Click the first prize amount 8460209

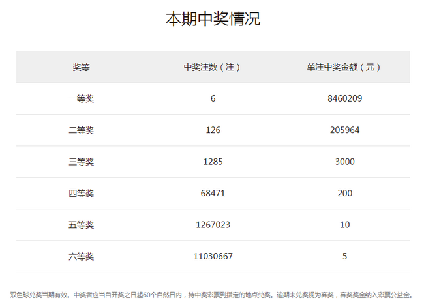(344, 99)
